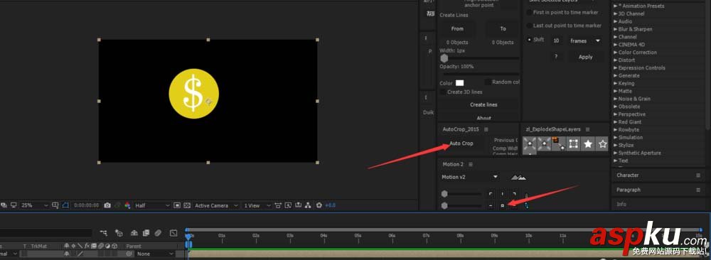This screenshot has height=260, width=711.
Task: Select the Shift radio option
Action: (529, 40)
